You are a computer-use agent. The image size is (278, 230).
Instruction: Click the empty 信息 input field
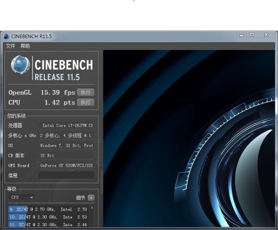pyautogui.click(x=66, y=175)
